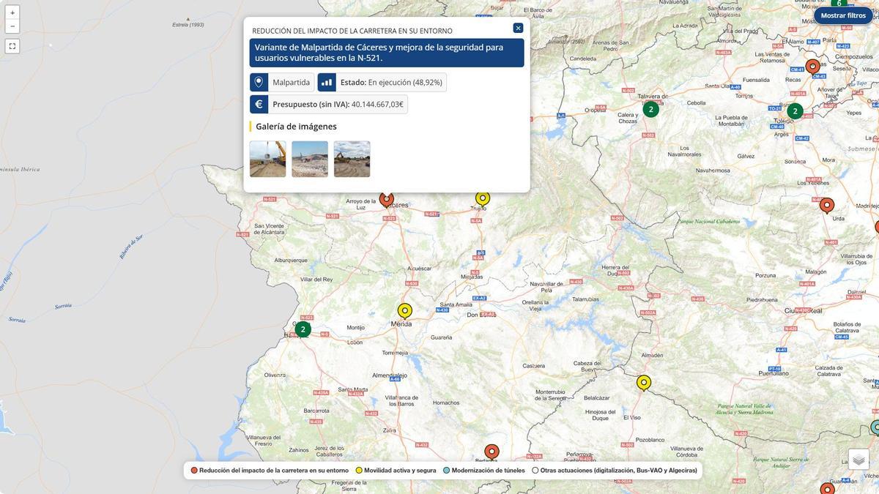Toggle fullscreen map view
The image size is (879, 494).
pos(12,46)
